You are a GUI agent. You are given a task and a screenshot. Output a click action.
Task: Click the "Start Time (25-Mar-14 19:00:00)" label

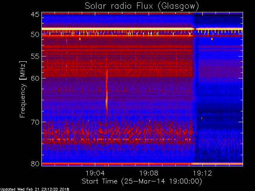pos(142,181)
